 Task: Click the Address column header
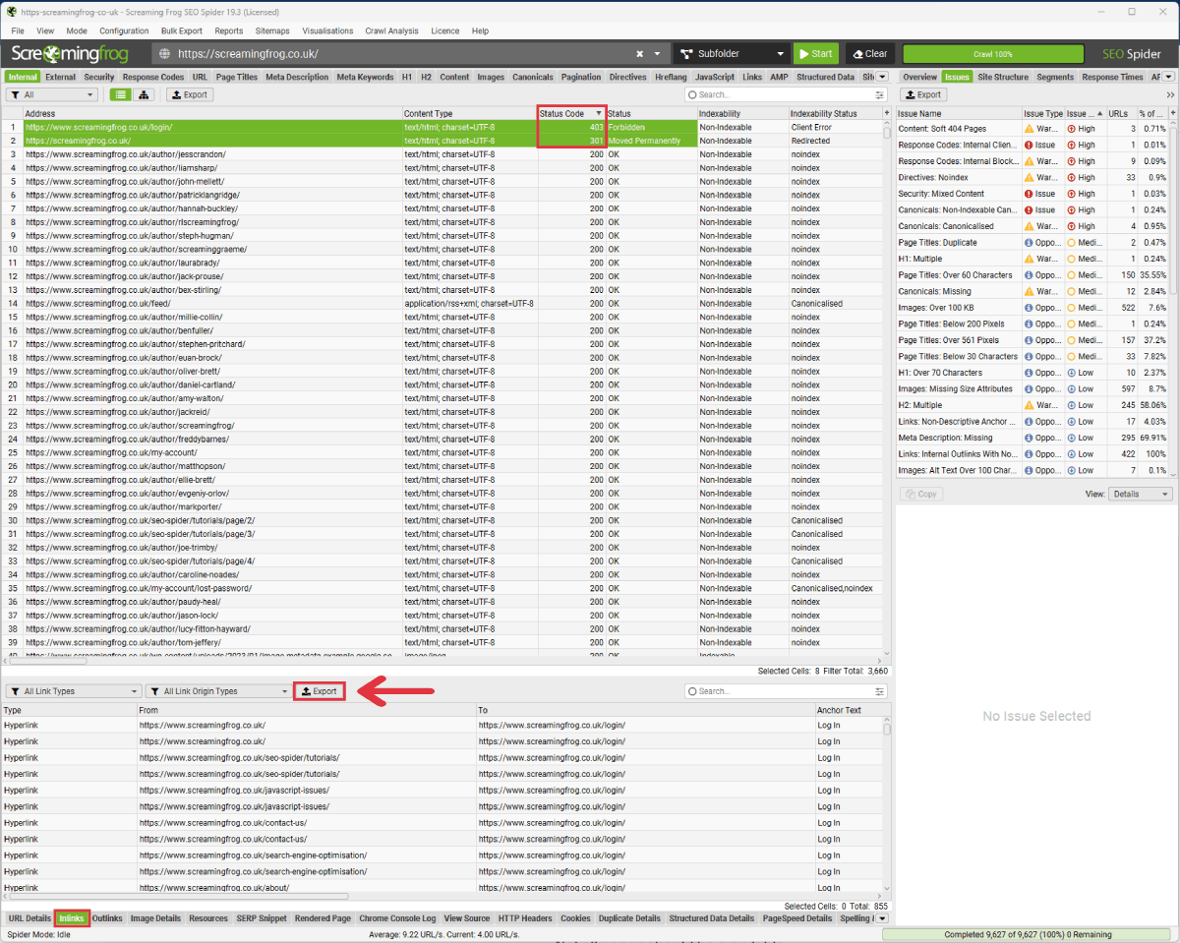click(x=211, y=114)
